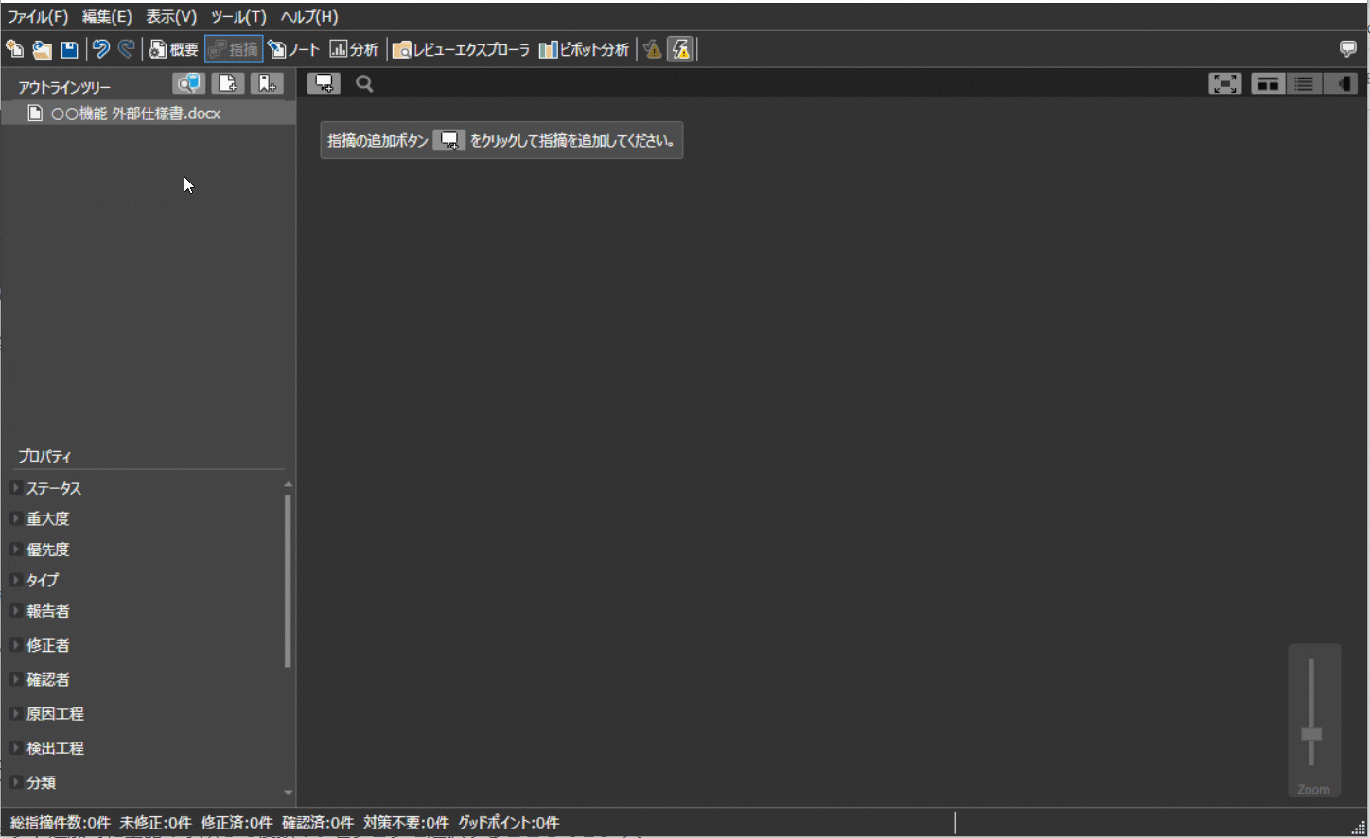
Task: Click the undo arrow icon
Action: (100, 50)
